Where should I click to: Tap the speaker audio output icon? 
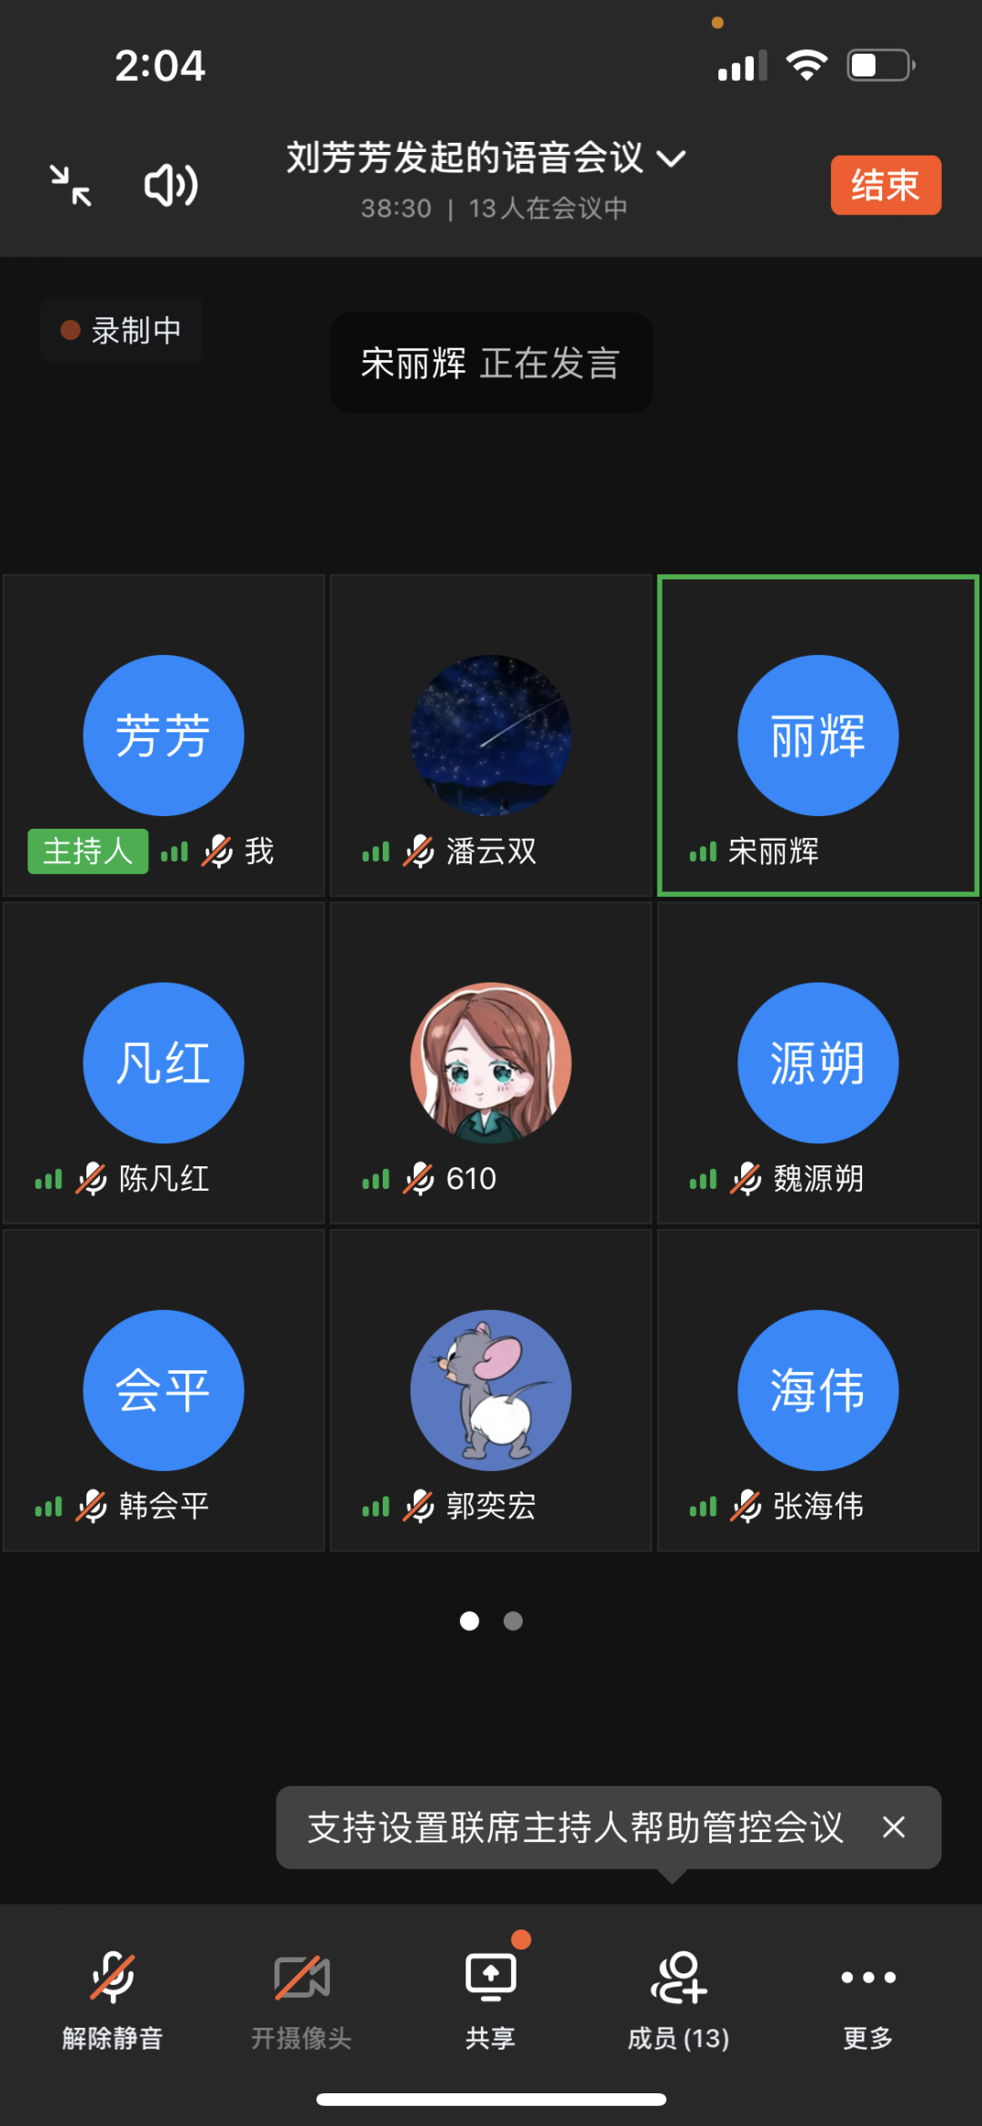coord(171,186)
